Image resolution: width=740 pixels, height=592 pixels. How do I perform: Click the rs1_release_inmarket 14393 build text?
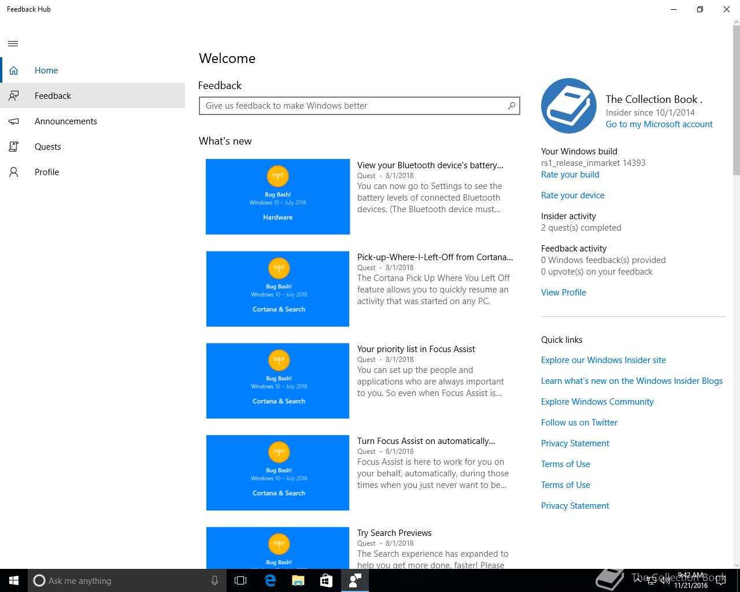click(593, 163)
